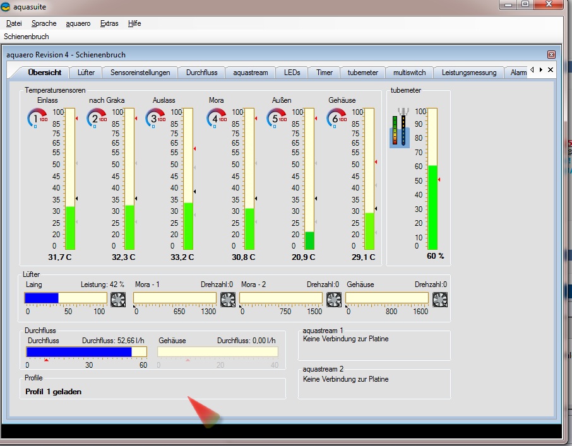Click the Außen temperature bar
Viewport: 572px width, 446px height.
(309, 179)
